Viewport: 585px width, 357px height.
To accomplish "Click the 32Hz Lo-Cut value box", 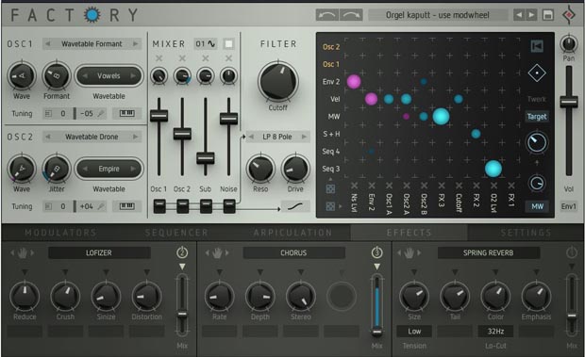I will (x=495, y=331).
